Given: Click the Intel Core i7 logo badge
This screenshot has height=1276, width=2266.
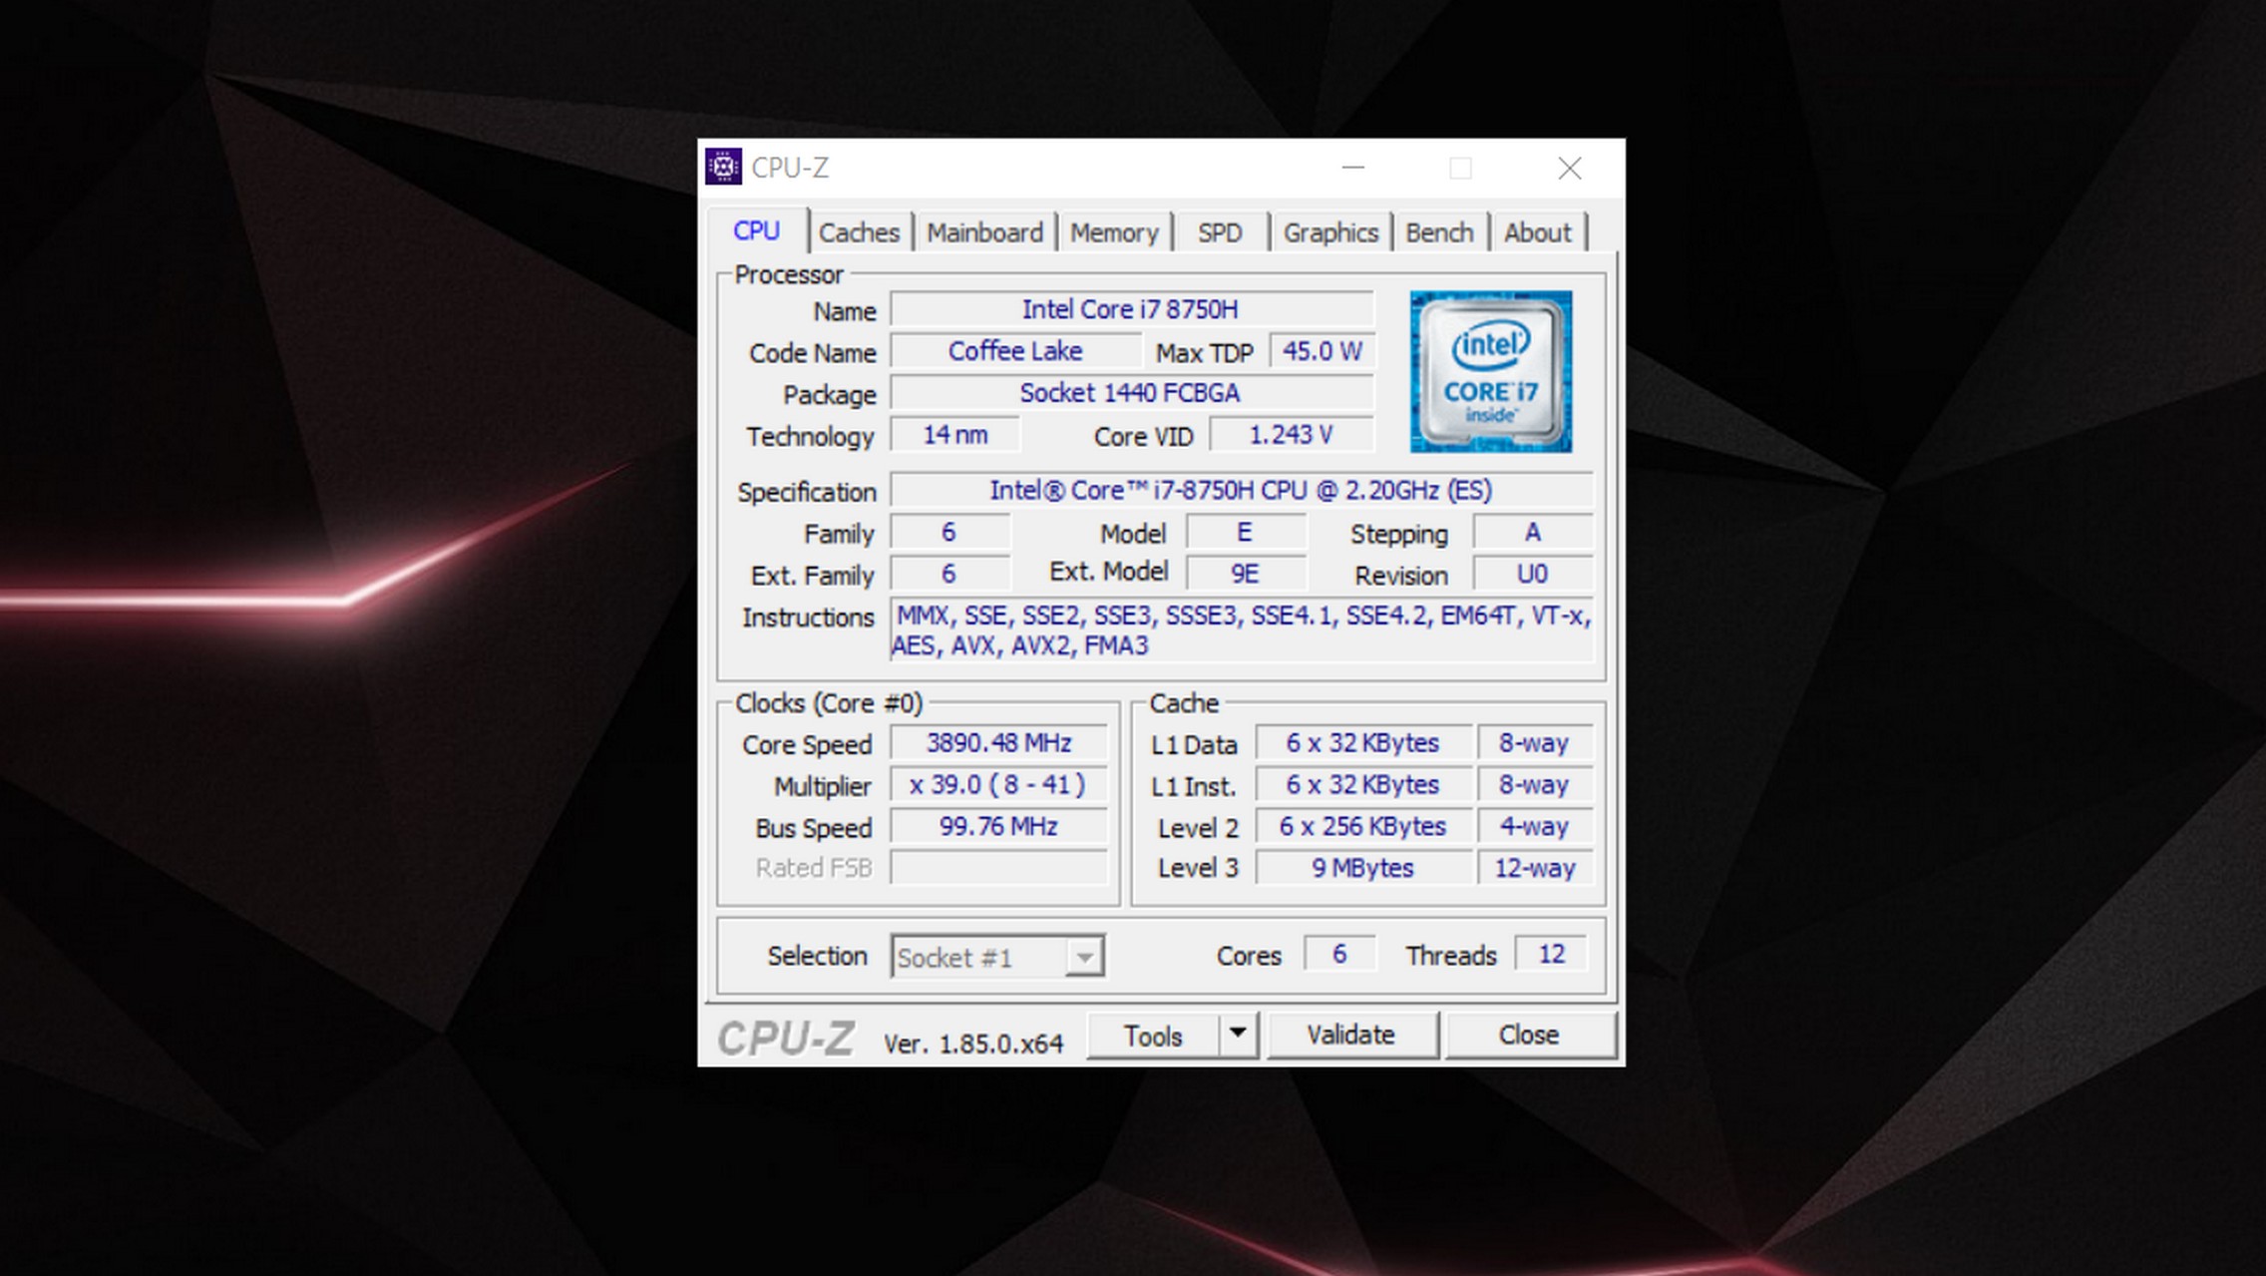Looking at the screenshot, I should click(x=1490, y=371).
